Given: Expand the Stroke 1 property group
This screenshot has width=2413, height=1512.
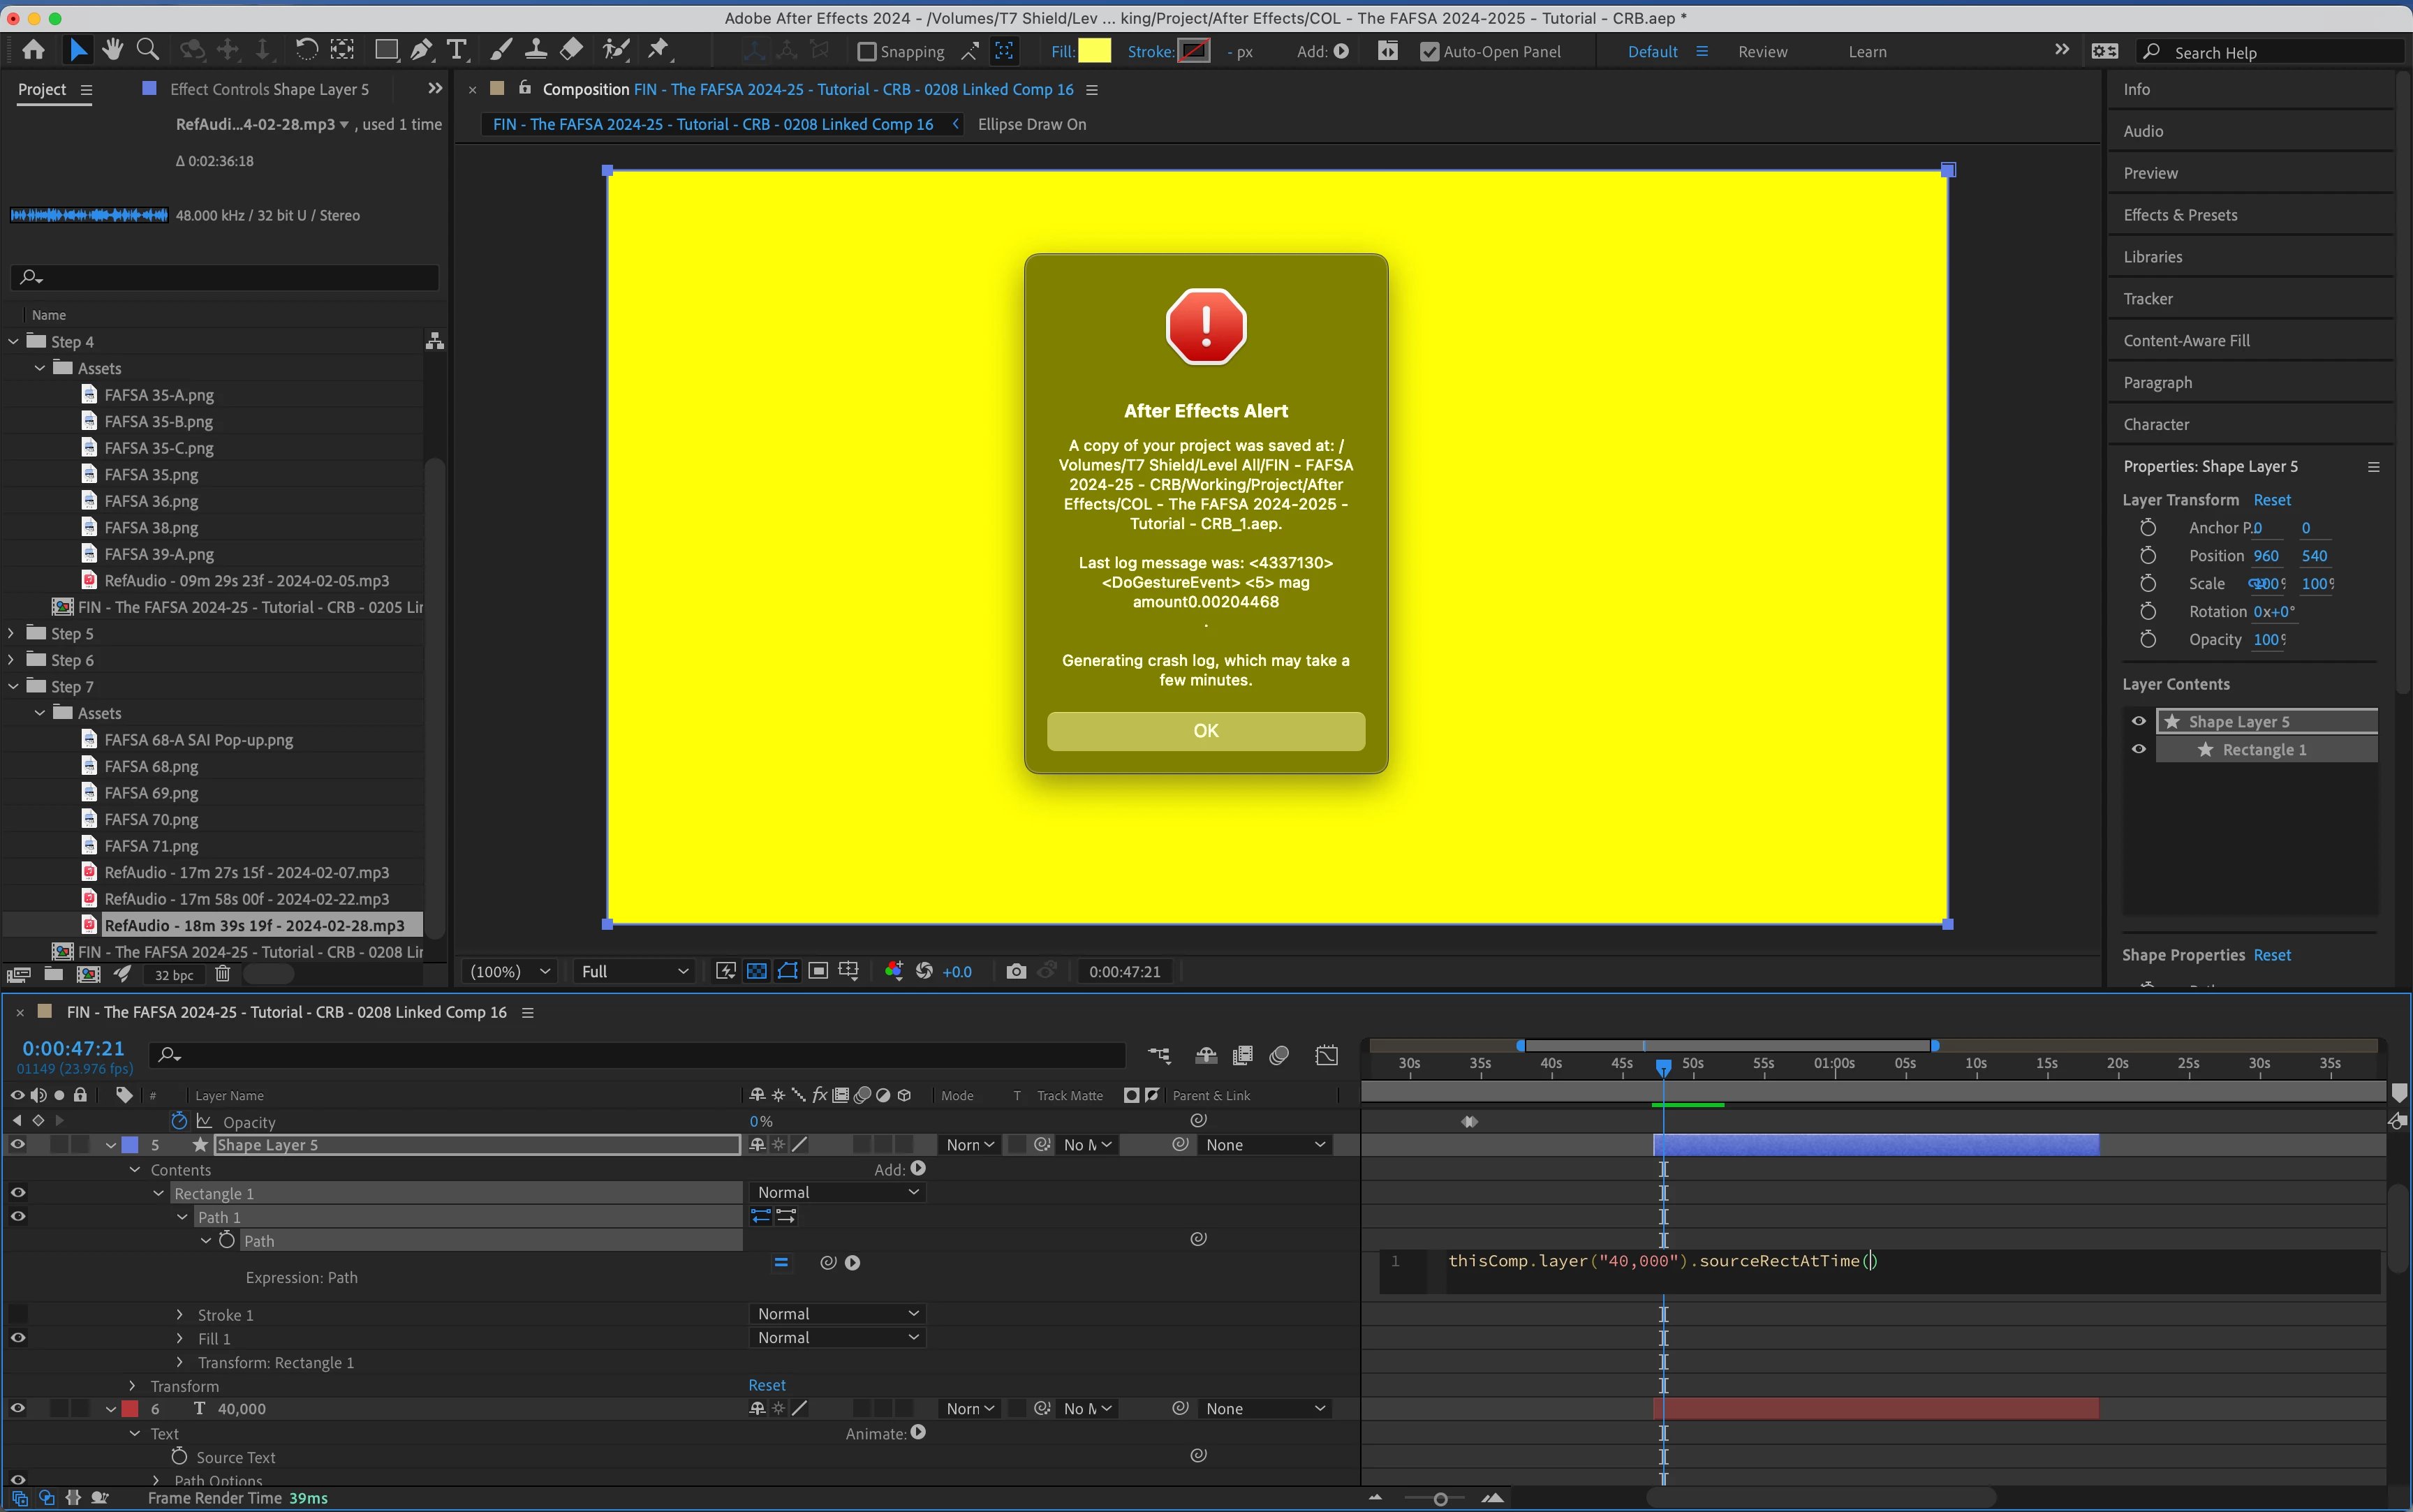Looking at the screenshot, I should (x=180, y=1314).
